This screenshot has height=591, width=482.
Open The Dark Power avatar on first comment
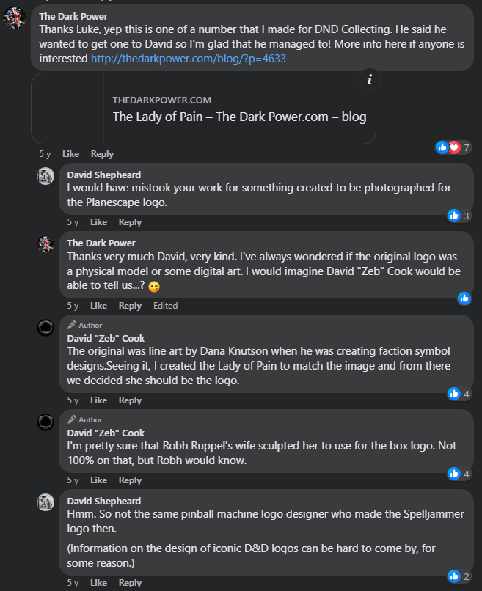click(15, 20)
